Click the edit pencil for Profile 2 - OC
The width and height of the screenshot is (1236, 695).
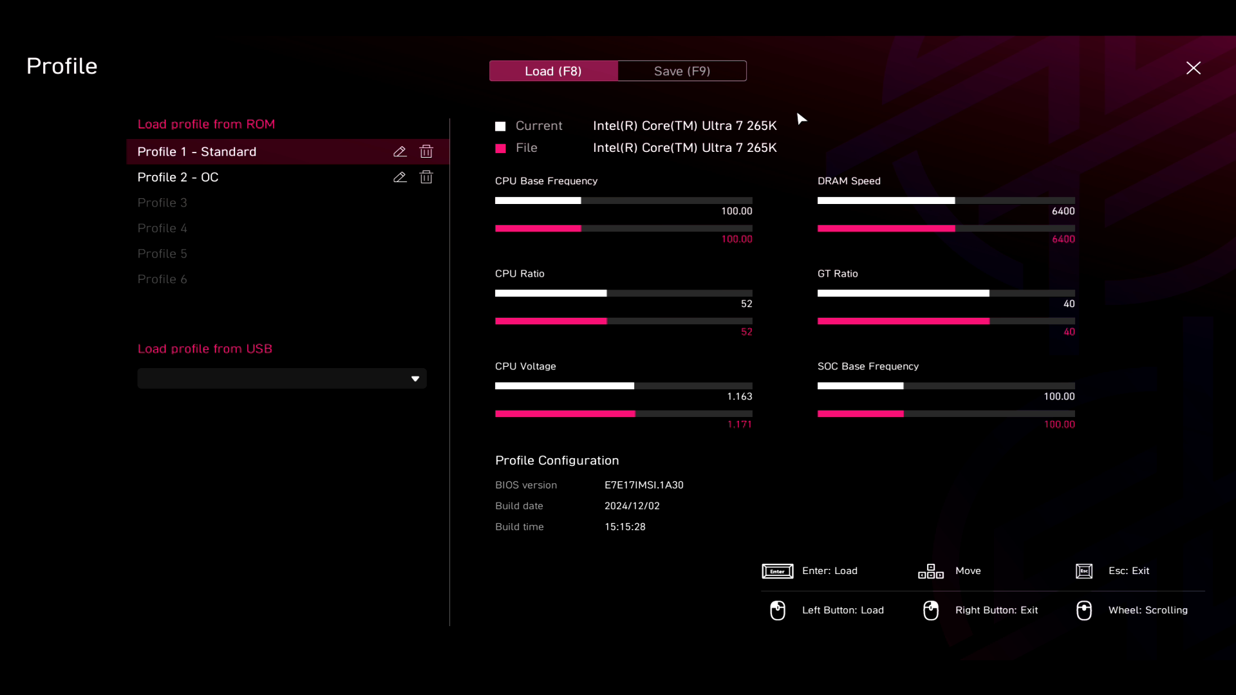click(400, 177)
